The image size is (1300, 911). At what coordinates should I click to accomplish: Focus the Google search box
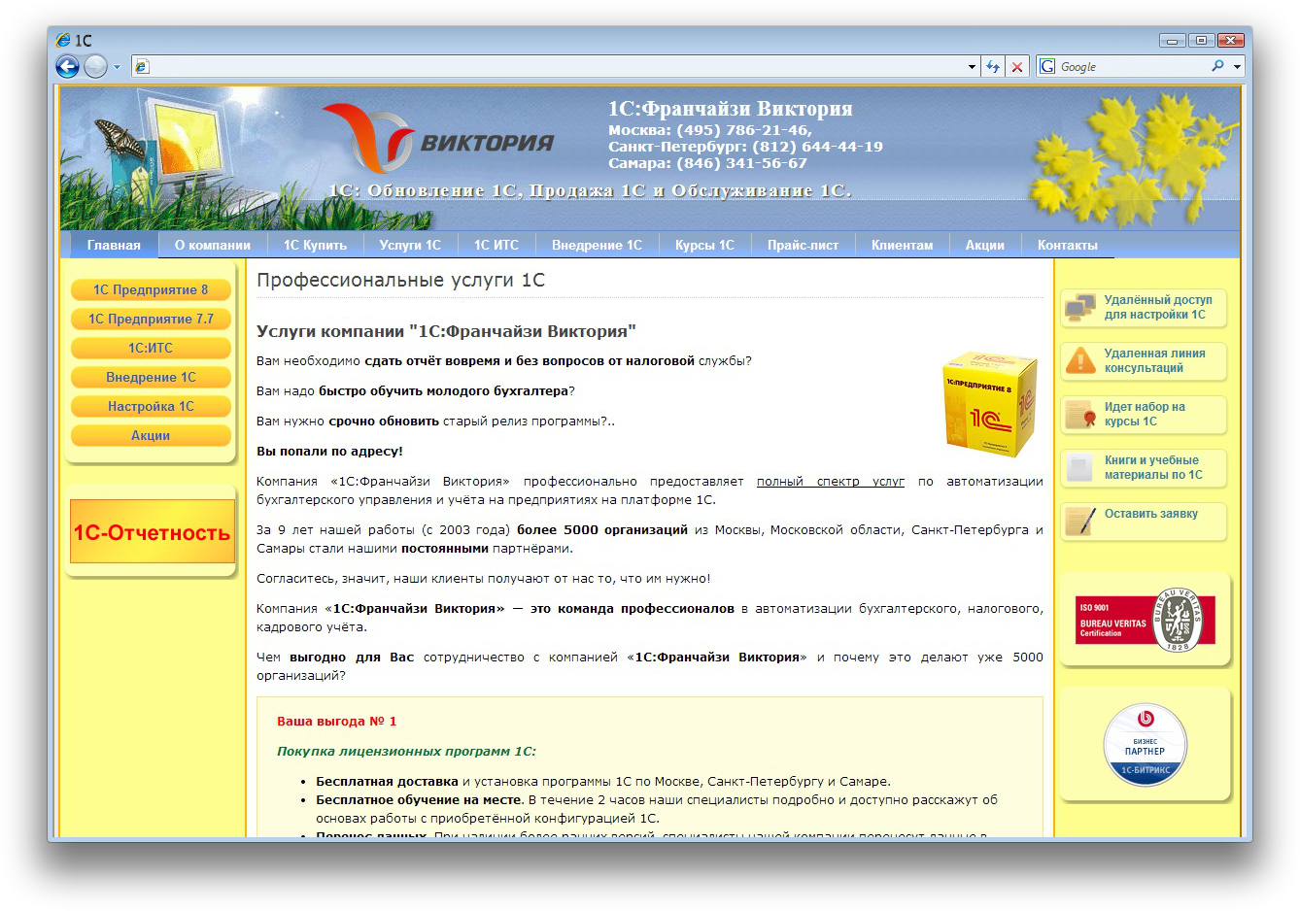tap(1131, 66)
